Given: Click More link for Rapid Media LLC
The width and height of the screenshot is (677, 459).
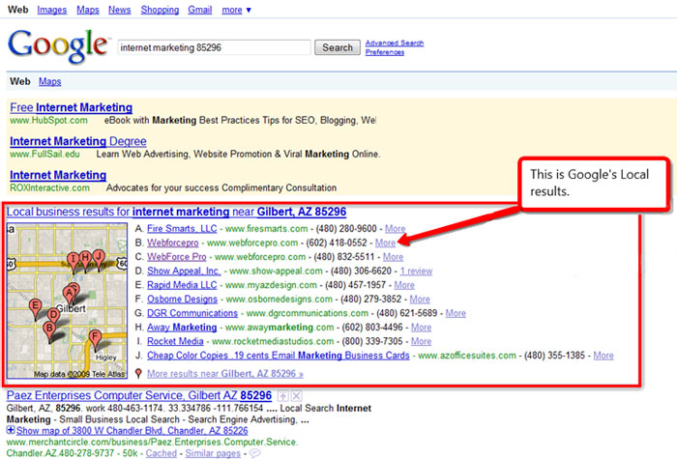Looking at the screenshot, I should coord(404,285).
